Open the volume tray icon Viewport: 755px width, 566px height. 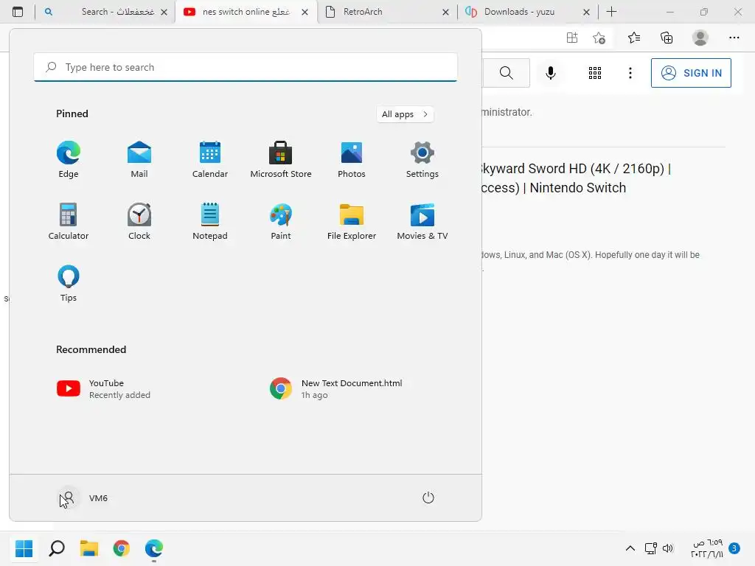[668, 548]
